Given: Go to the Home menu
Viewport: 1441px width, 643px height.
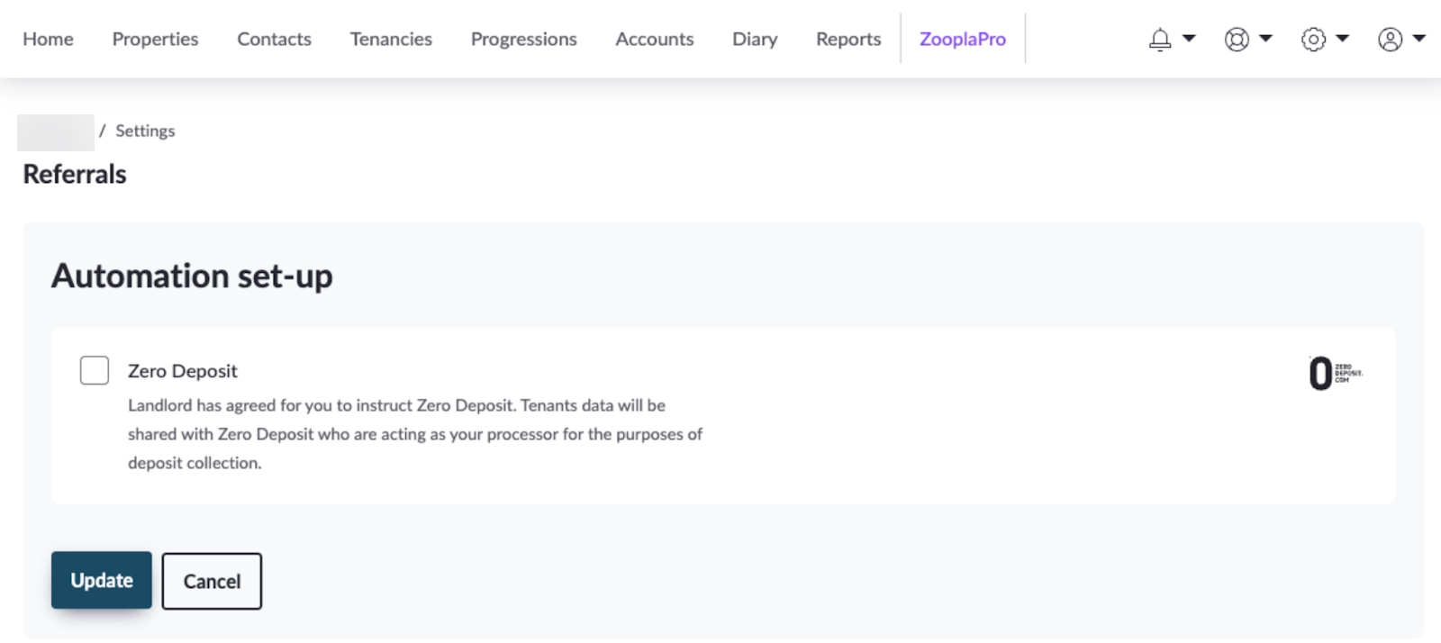Looking at the screenshot, I should (49, 39).
